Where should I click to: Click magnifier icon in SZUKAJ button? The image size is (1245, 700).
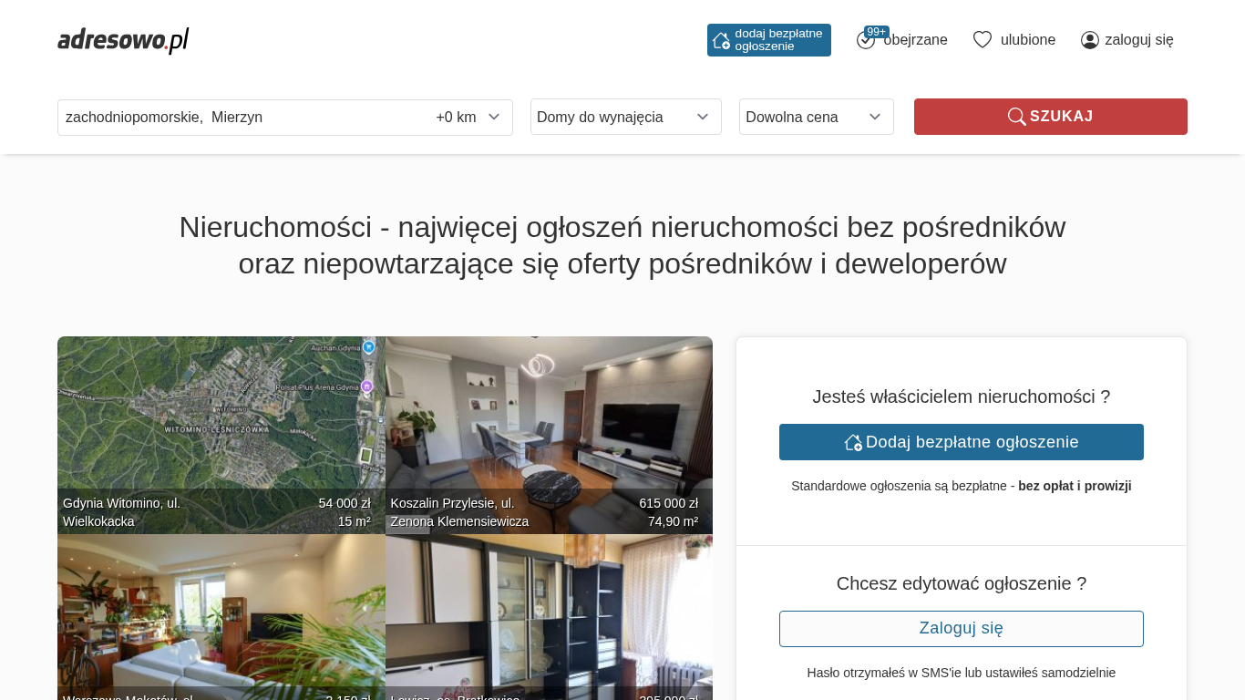pos(1016,117)
